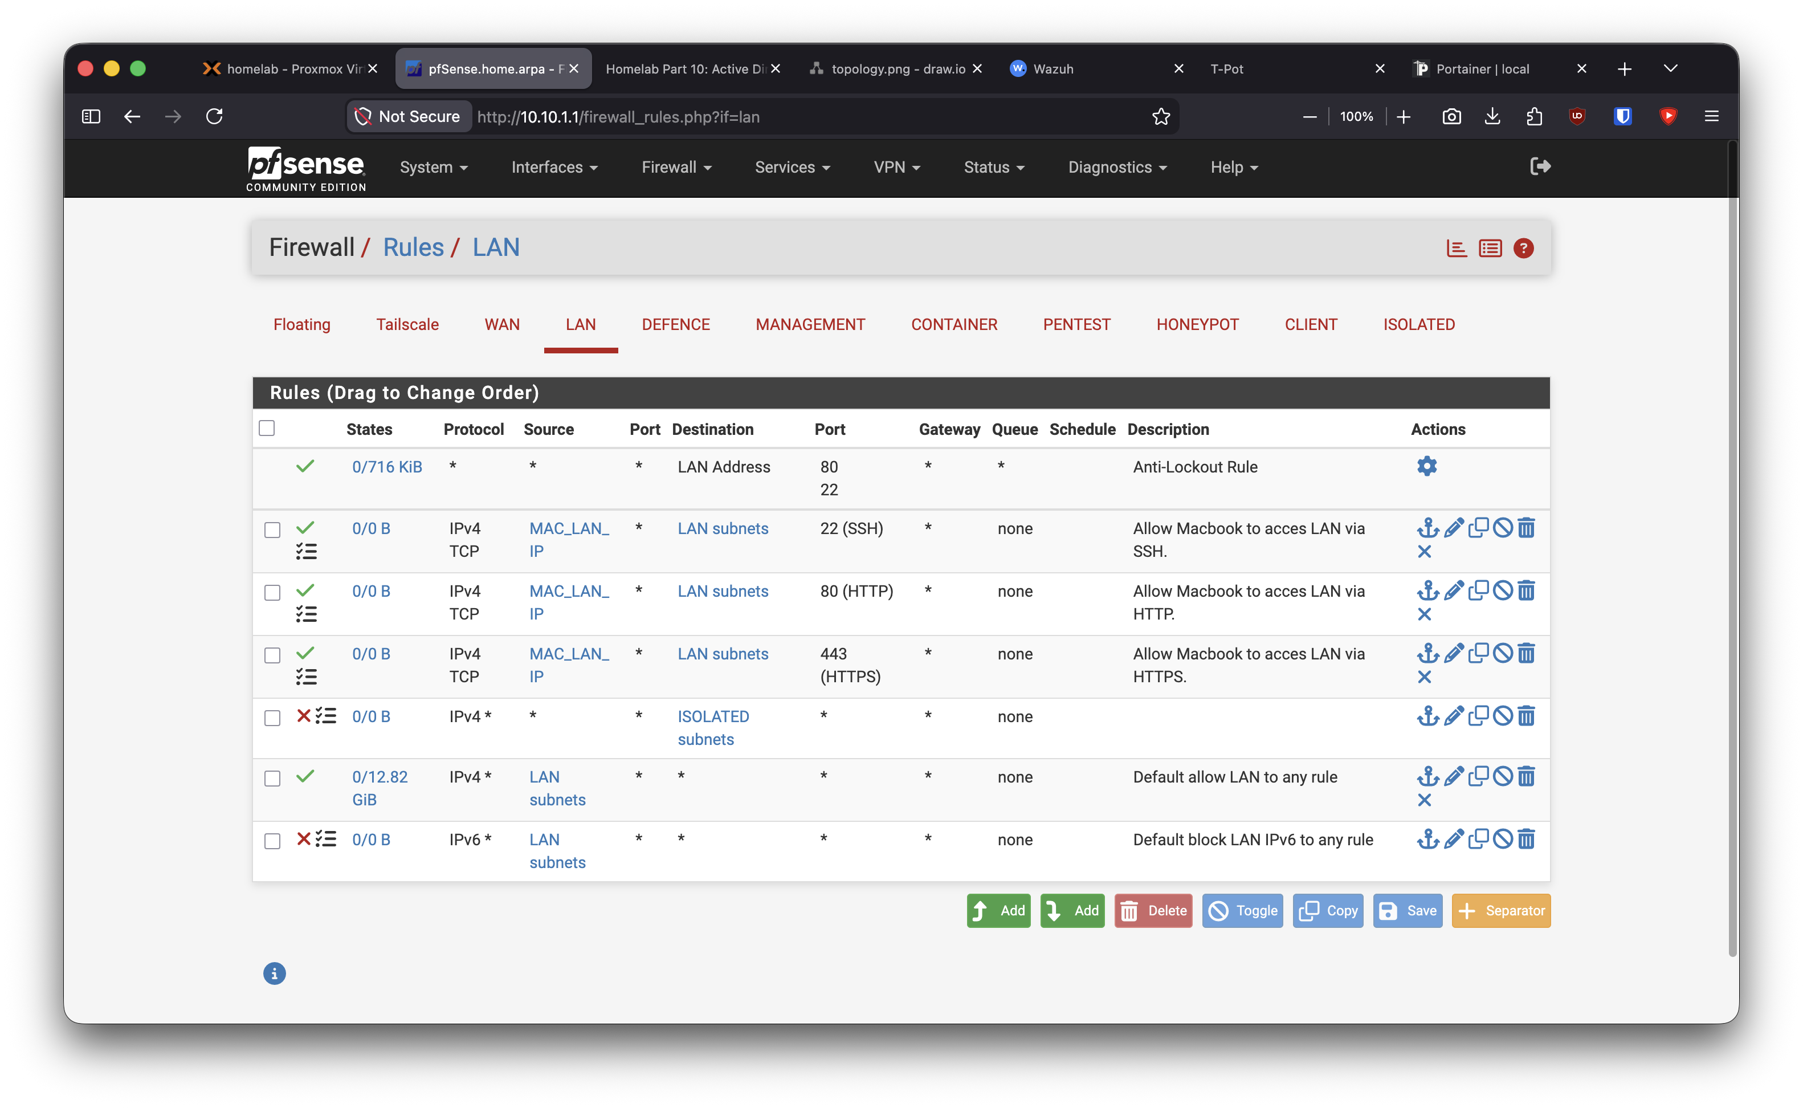1803x1108 pixels.
Task: Click the uBlock Origin extension icon
Action: tap(1577, 116)
